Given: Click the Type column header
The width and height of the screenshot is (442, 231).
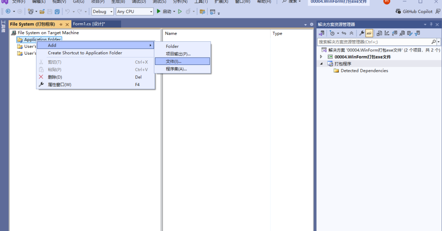Looking at the screenshot, I should click(x=291, y=33).
